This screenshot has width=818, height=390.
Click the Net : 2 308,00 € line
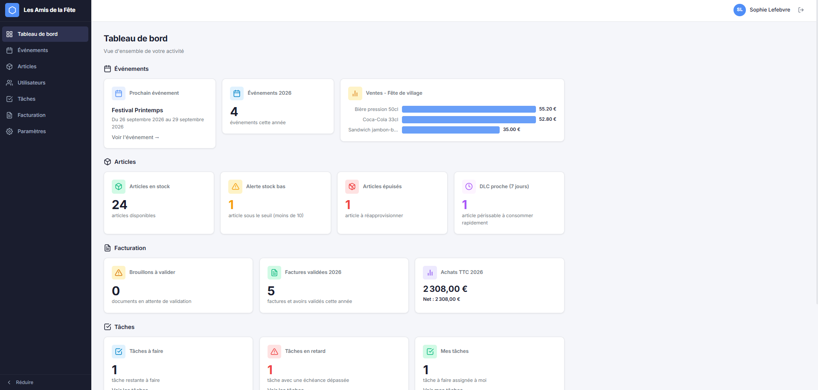pyautogui.click(x=442, y=299)
